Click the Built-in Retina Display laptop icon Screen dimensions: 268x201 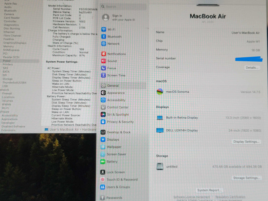click(160, 118)
